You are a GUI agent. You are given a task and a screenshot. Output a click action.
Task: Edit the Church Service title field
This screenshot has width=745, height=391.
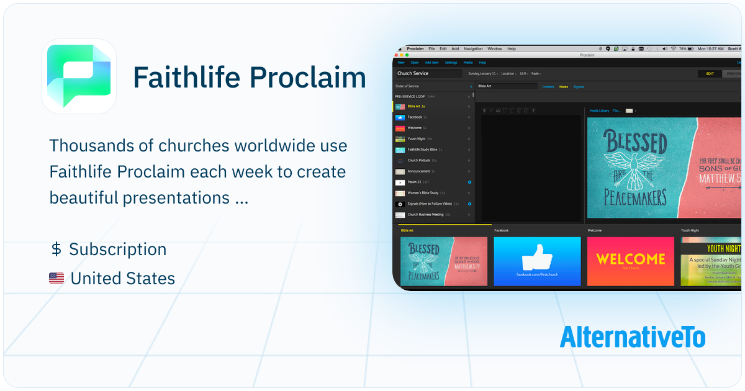pos(429,73)
